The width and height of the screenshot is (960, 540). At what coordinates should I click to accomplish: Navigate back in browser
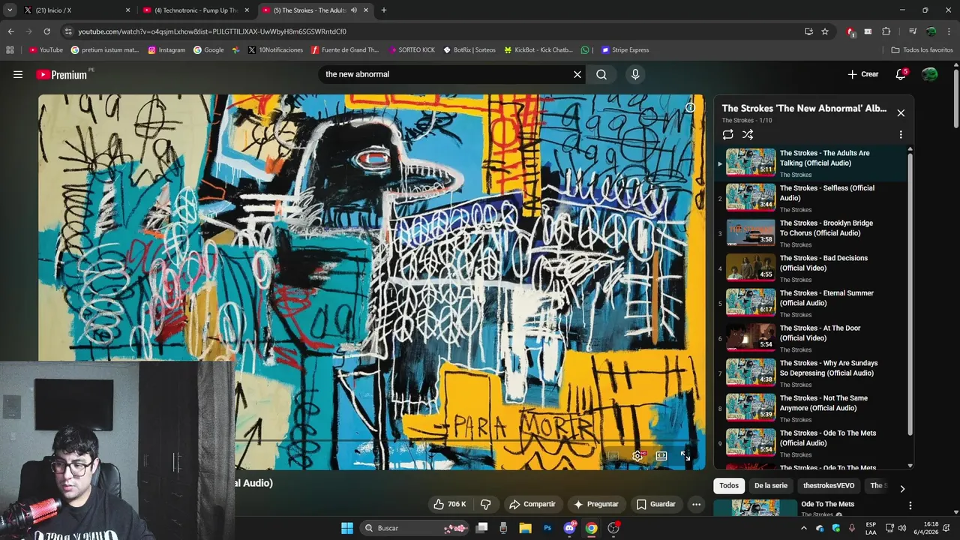click(10, 31)
